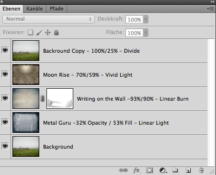Click the lock position move icon

pos(48,33)
